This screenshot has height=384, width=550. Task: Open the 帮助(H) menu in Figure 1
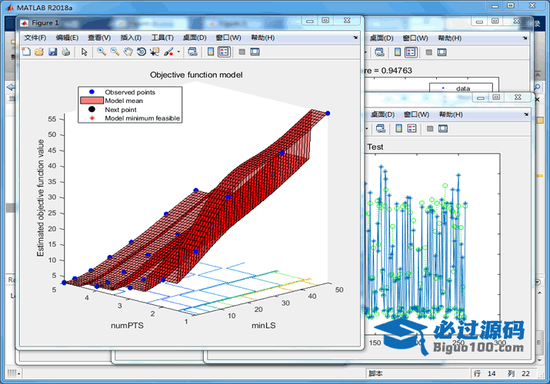(262, 38)
